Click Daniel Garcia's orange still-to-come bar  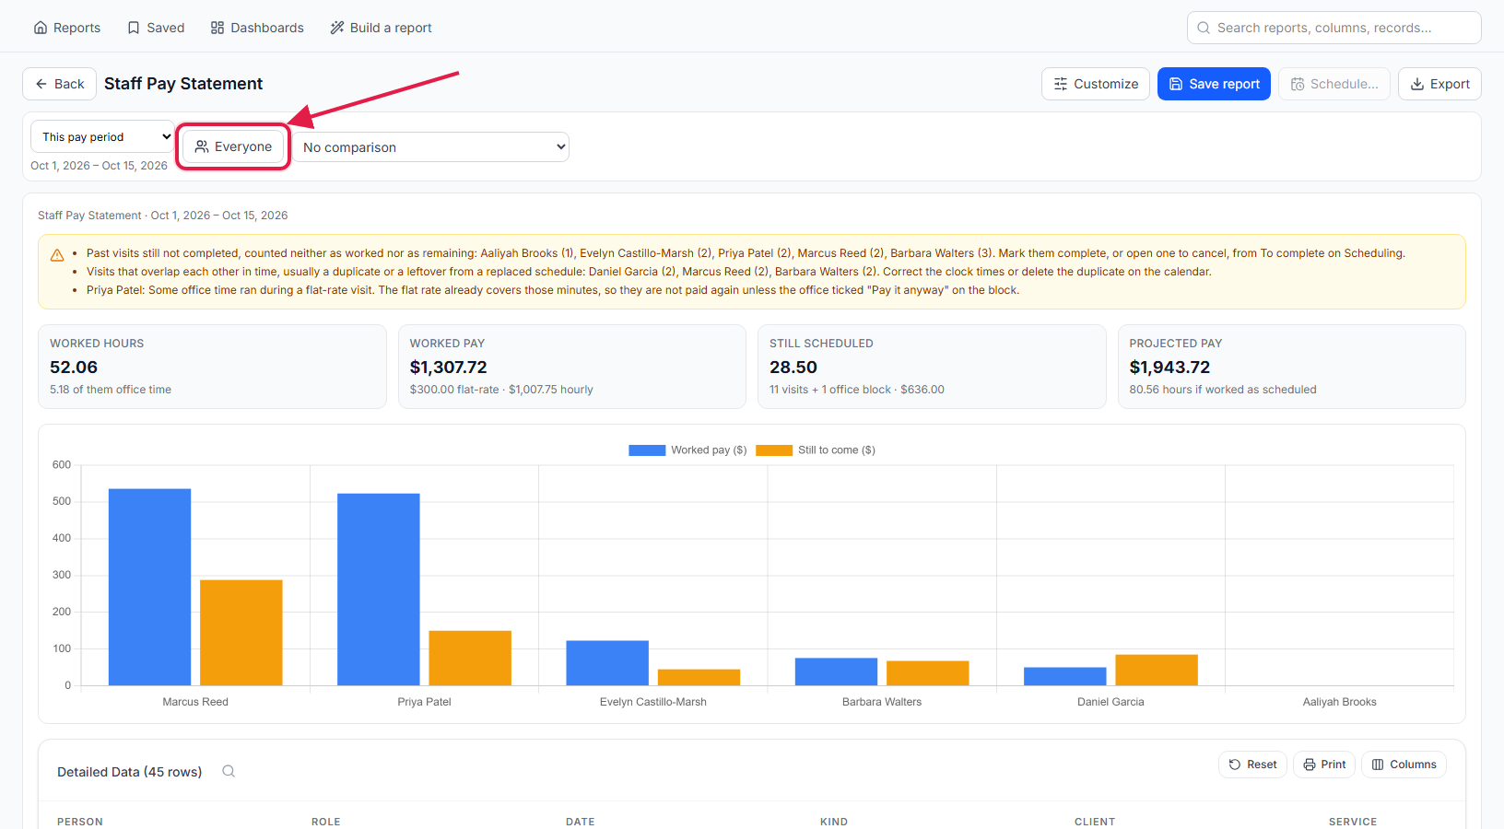point(1157,670)
